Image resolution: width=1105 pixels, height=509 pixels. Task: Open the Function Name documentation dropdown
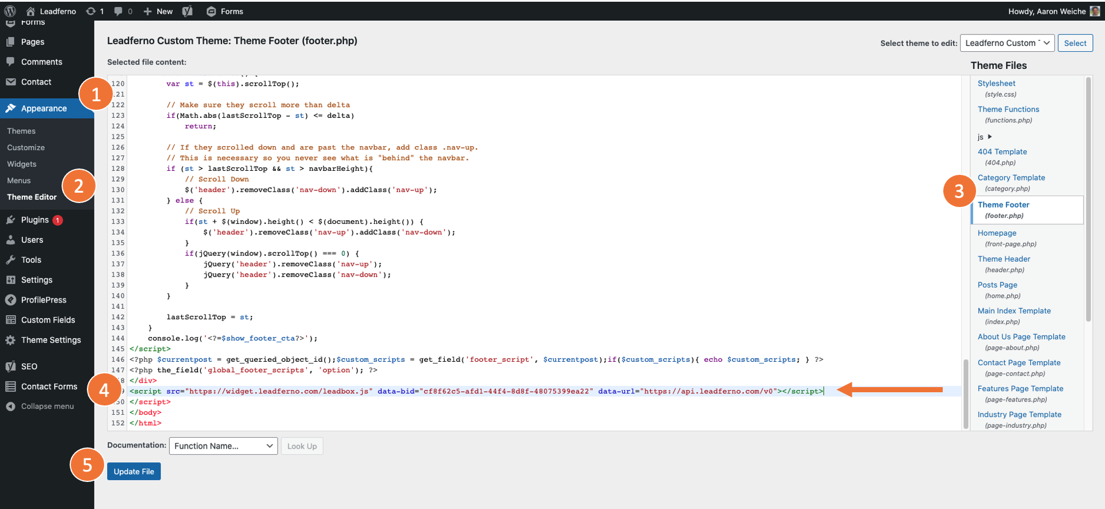[x=223, y=446]
